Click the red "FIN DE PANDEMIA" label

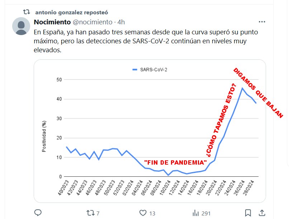coord(175,162)
